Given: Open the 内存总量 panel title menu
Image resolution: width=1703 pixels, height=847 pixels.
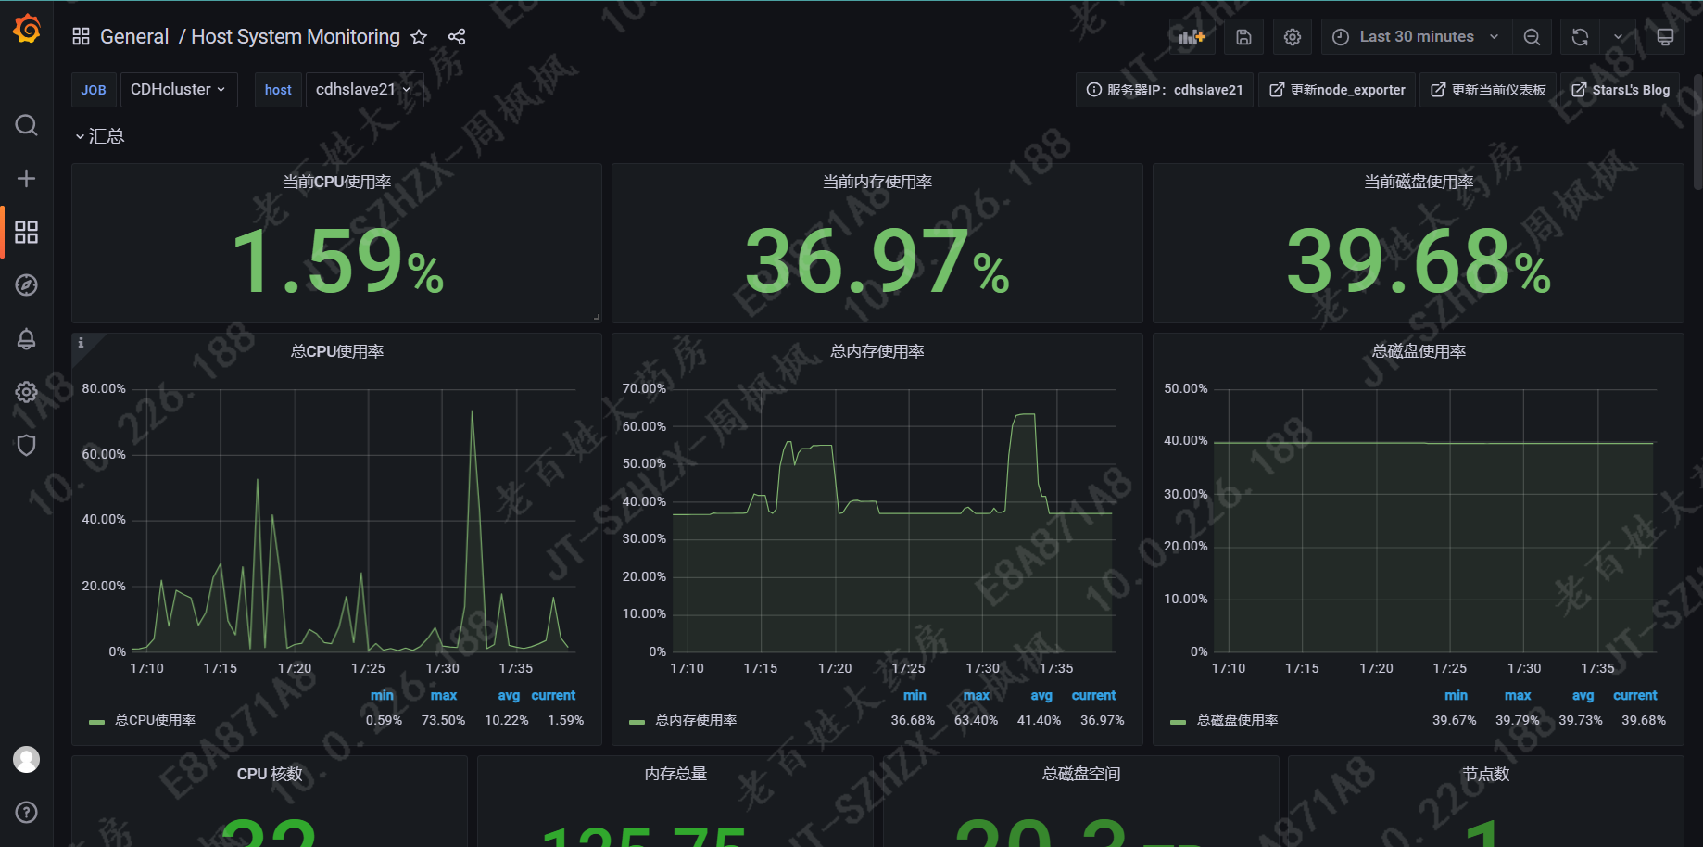Looking at the screenshot, I should pos(675,774).
